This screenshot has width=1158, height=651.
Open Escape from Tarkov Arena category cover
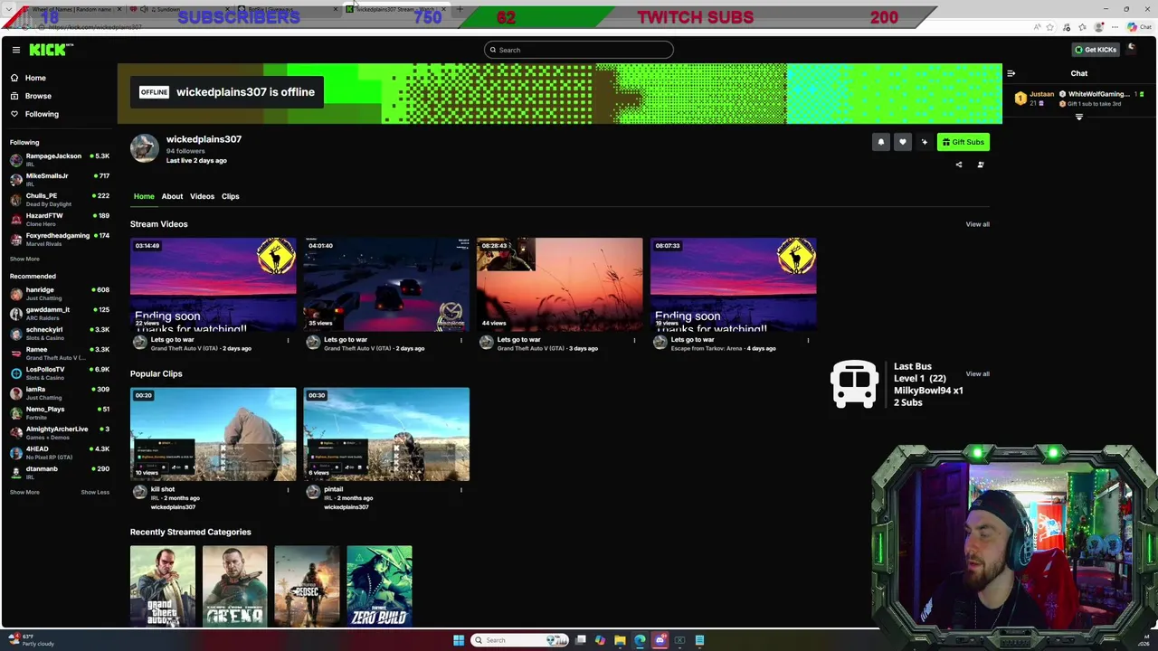point(235,586)
